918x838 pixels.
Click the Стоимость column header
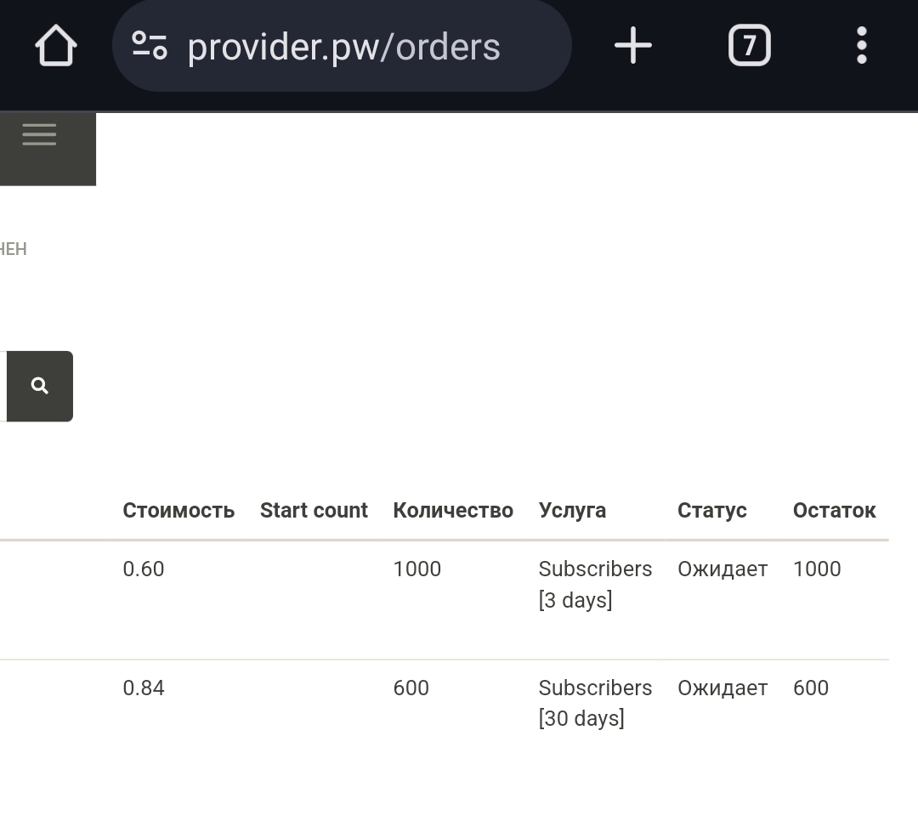coord(178,510)
